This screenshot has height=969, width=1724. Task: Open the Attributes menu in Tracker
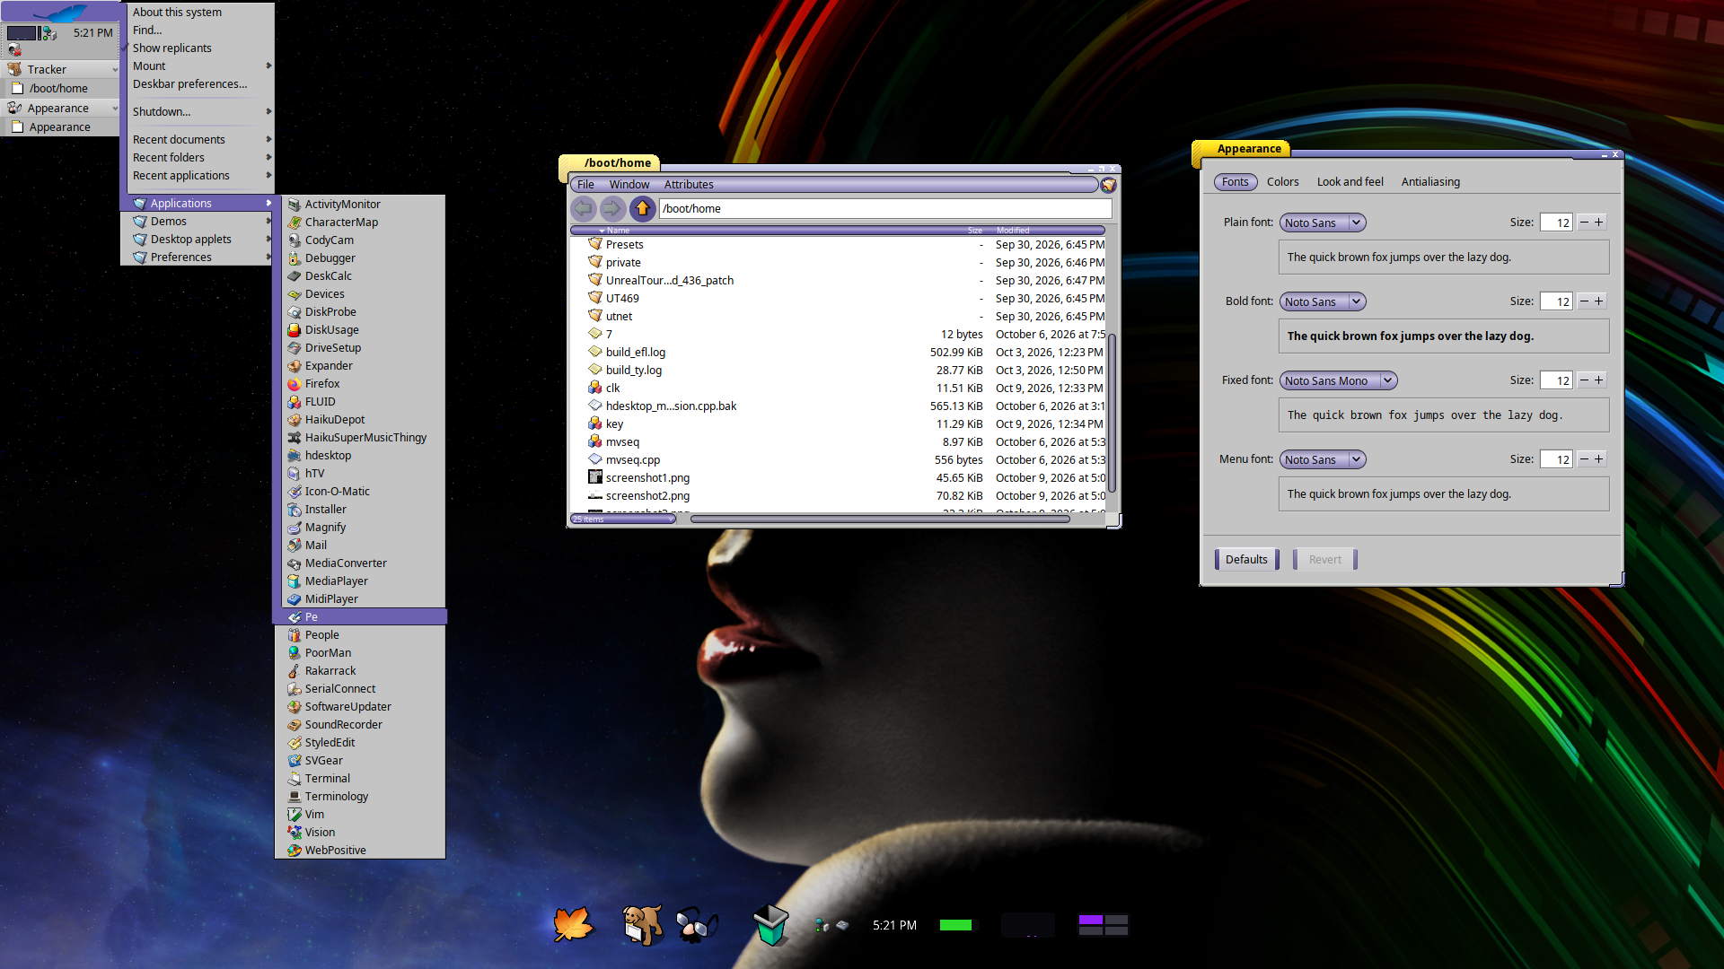pyautogui.click(x=689, y=184)
